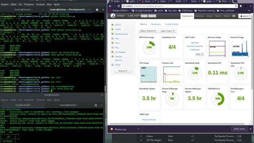Image resolution: width=254 pixels, height=143 pixels.
Task: Expand the More dropdown in HDFS Links
Action: (199, 54)
